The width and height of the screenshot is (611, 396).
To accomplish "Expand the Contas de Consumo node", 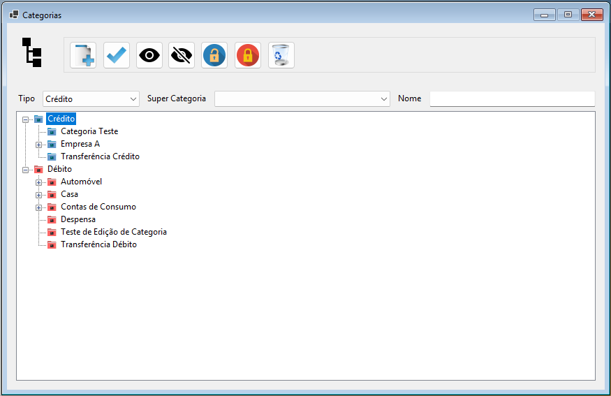I will click(x=38, y=207).
